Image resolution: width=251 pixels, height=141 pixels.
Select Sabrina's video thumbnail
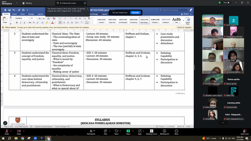coord(213,44)
